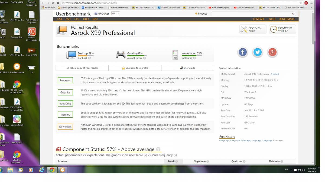Viewport: 325px width, 182px height.
Task: Open the GR country dropdown
Action: [x=115, y=13]
